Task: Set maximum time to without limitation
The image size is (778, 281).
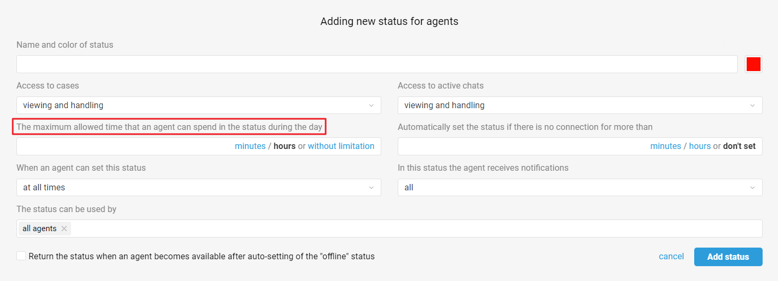Action: click(341, 146)
